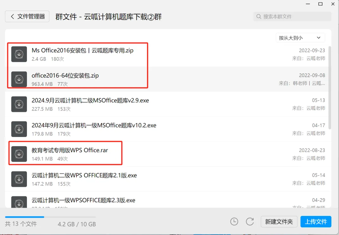Maximize the group files window
339x235 pixels.
pos(320,4)
